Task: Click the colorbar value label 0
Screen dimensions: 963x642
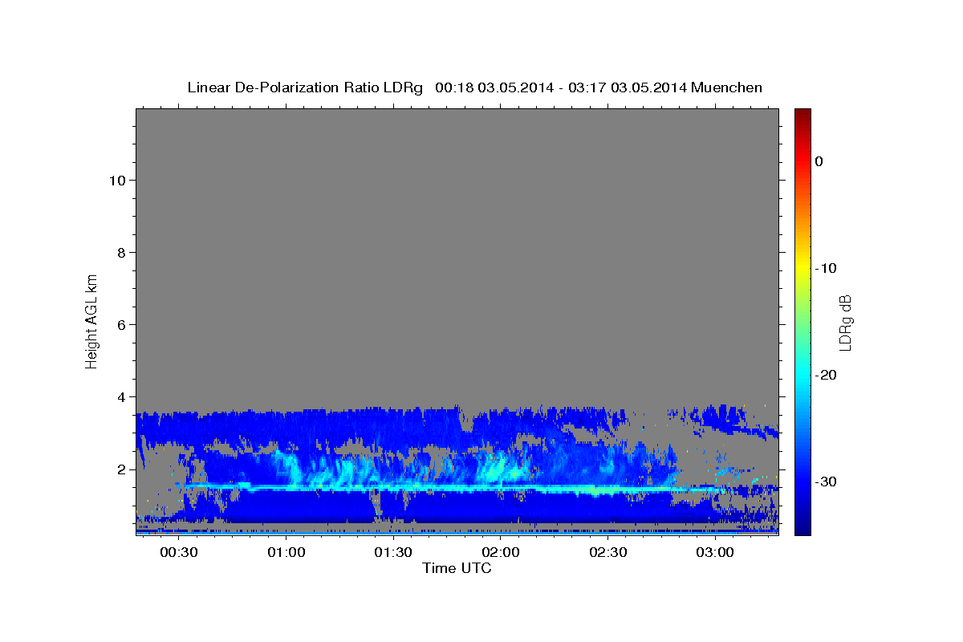Action: click(x=819, y=161)
